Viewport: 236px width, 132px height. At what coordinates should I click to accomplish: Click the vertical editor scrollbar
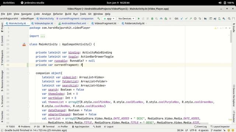coord(231,36)
